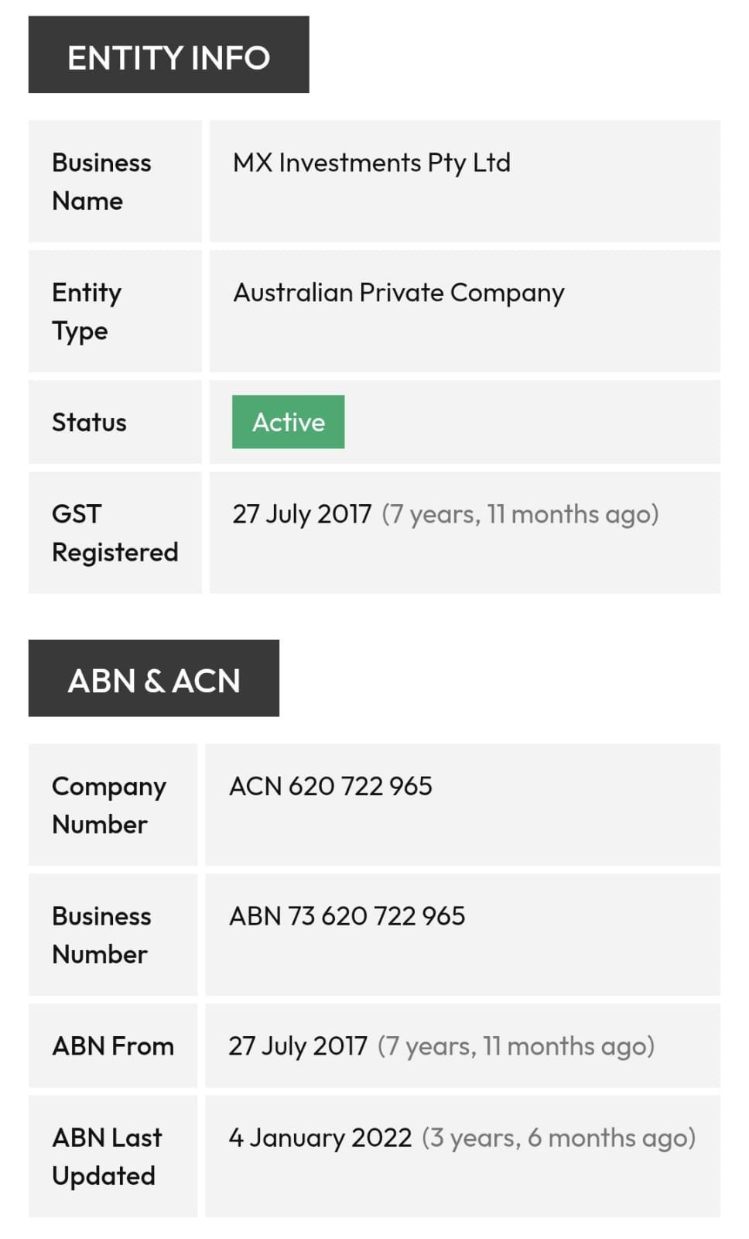Viewport: 749px width, 1239px height.
Task: Click the Status row label
Action: pyautogui.click(x=89, y=422)
